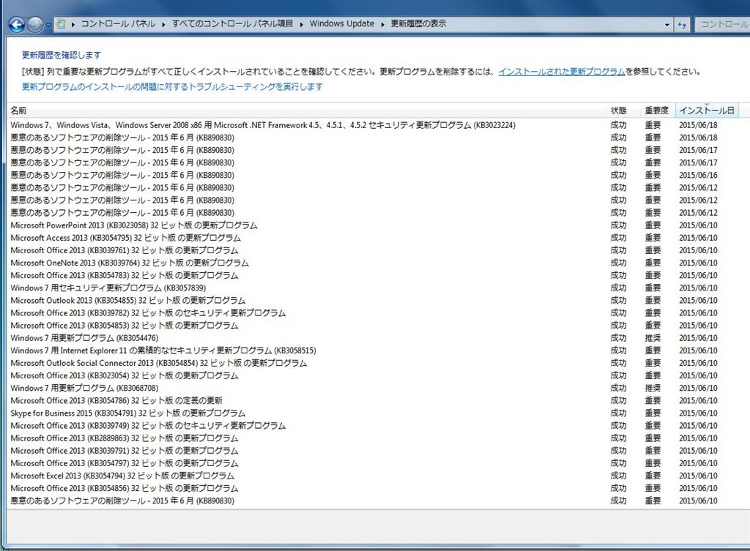
Task: Click the Control Panel icon in address bar
Action: tap(61, 24)
